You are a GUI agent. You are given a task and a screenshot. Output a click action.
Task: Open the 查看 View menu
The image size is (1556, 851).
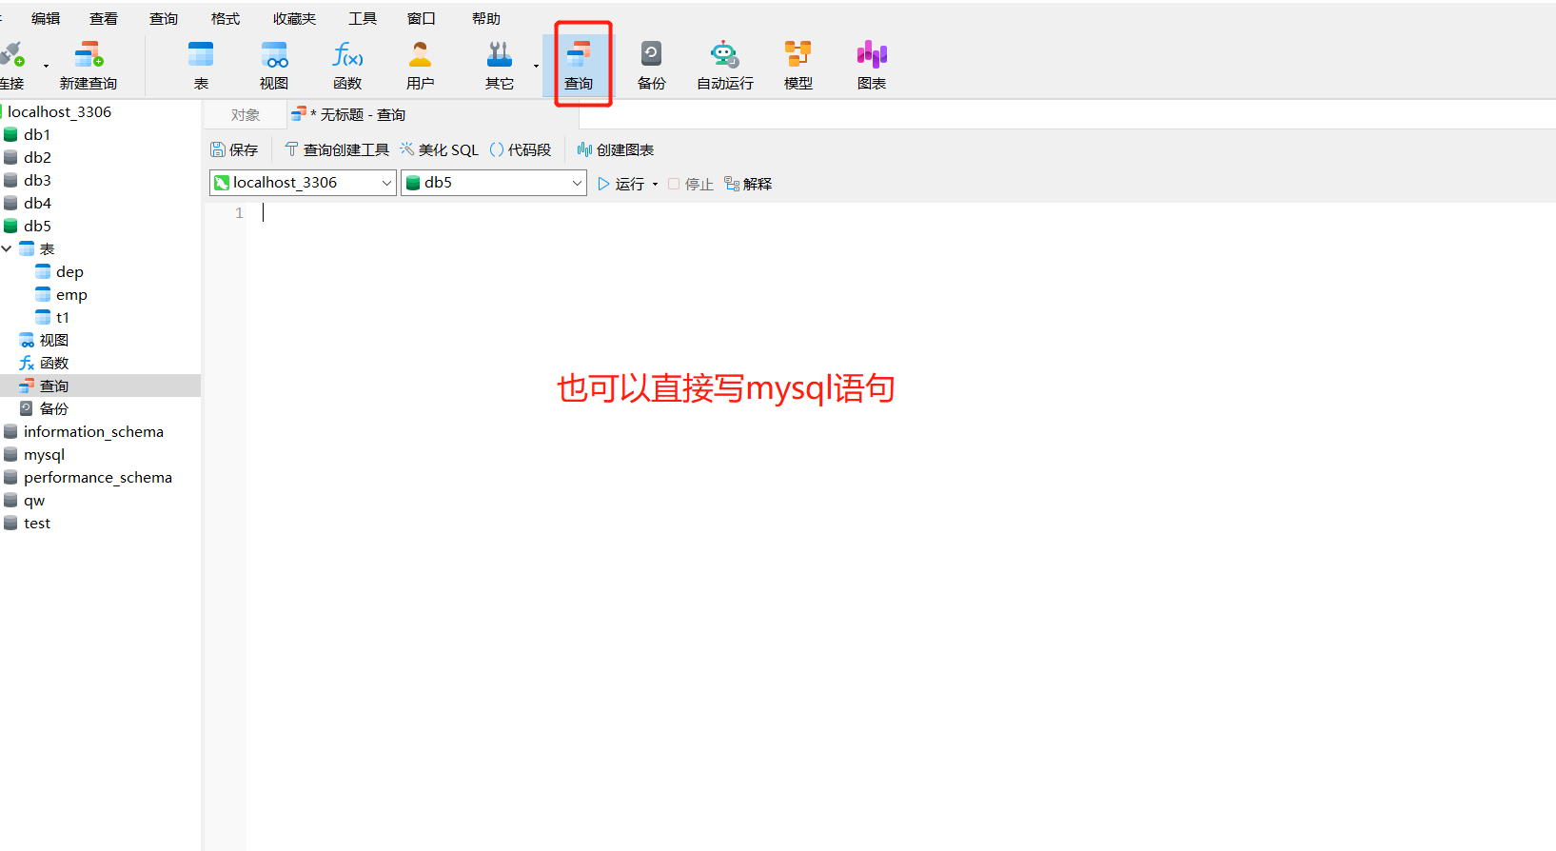[104, 18]
